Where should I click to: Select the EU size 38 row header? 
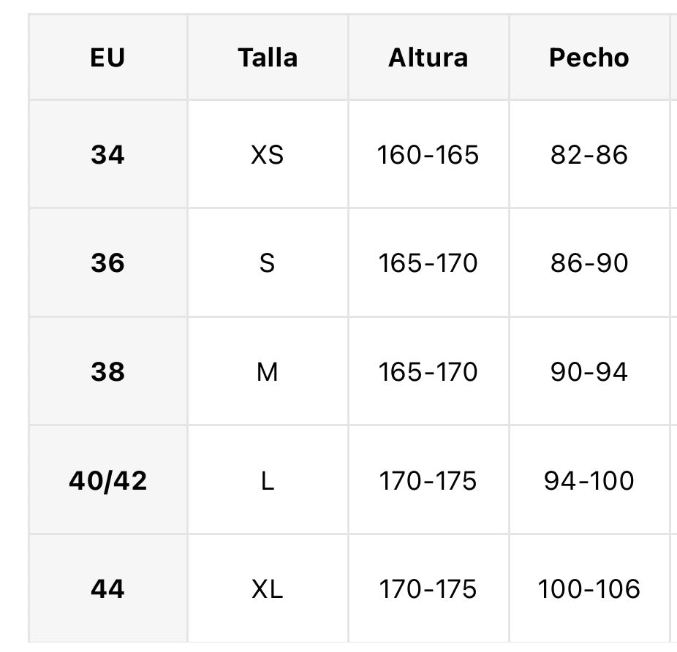108,371
